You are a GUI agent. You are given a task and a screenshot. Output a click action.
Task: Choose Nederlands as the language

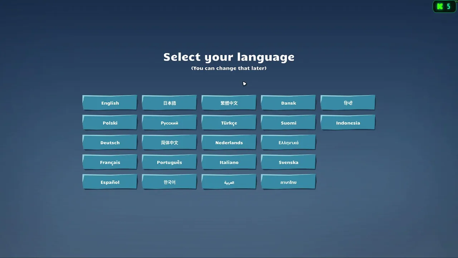coord(229,142)
